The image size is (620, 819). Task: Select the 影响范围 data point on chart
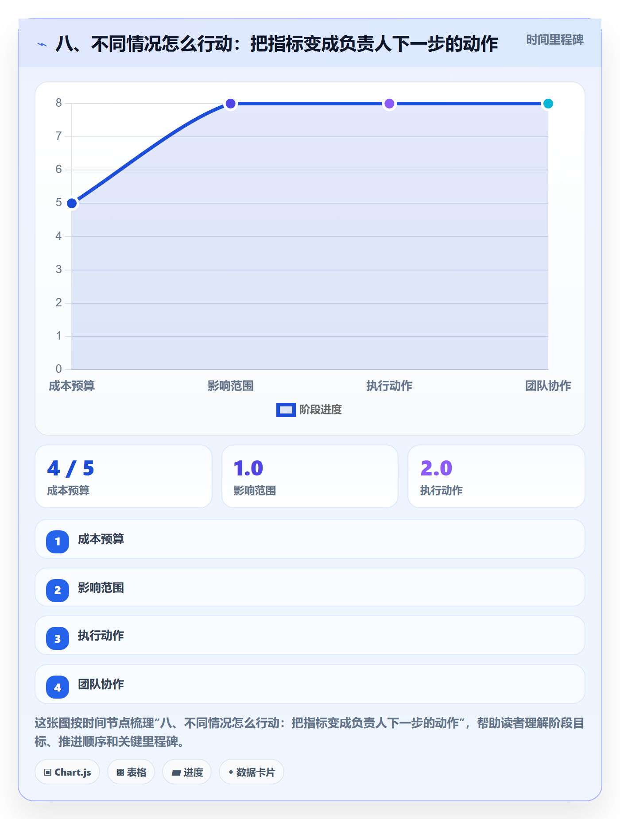tap(230, 104)
